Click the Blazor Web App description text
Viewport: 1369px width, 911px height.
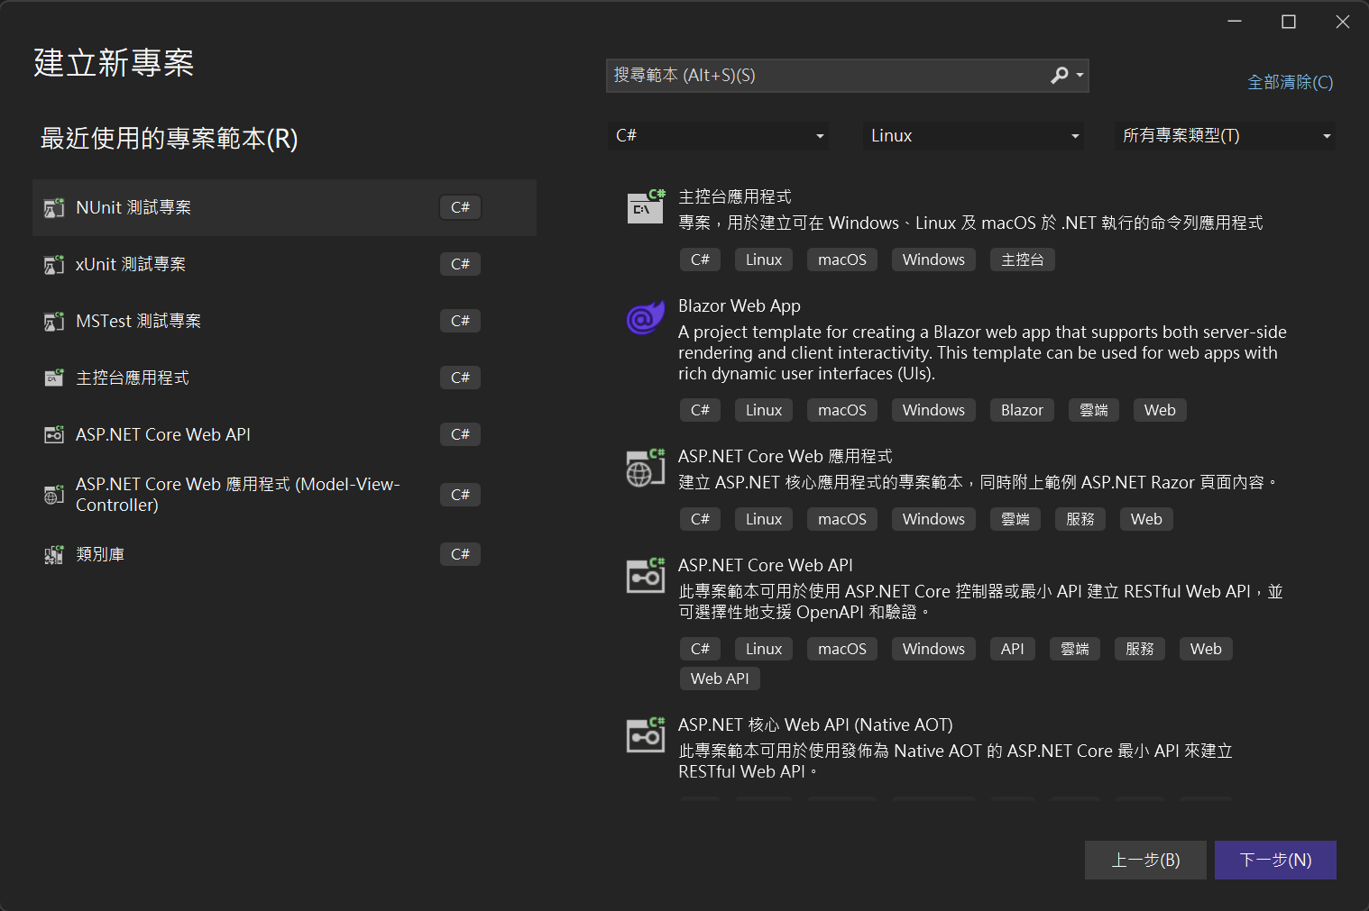pos(982,353)
